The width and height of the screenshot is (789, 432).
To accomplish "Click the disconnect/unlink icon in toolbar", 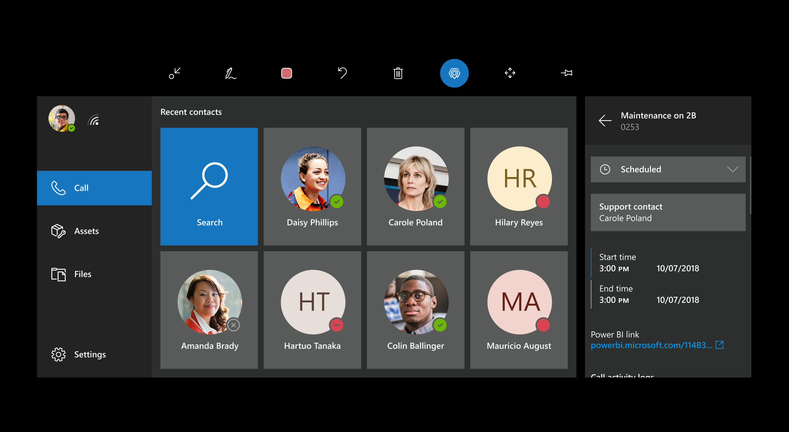I will (174, 73).
